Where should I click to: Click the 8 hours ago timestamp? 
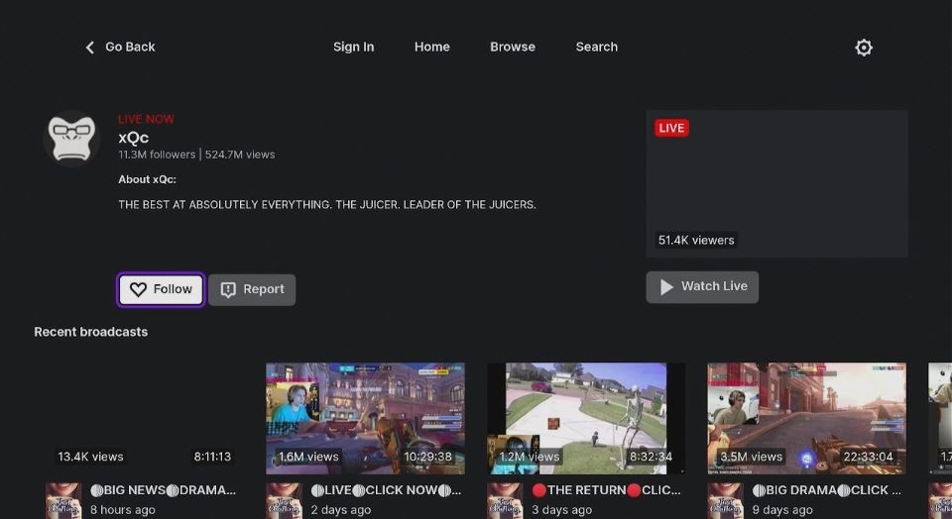(x=123, y=510)
